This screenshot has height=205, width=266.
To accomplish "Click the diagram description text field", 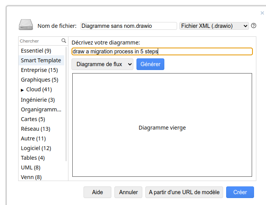I will [x=162, y=51].
